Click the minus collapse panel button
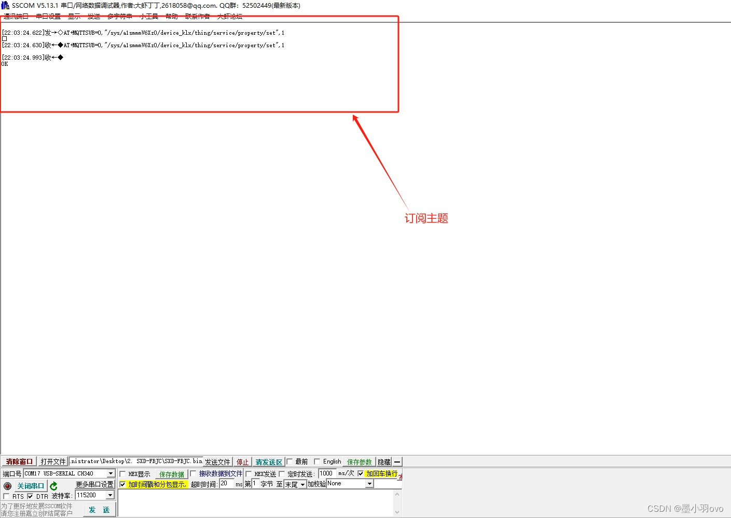Screen dimensions: 731x518 pyautogui.click(x=397, y=462)
